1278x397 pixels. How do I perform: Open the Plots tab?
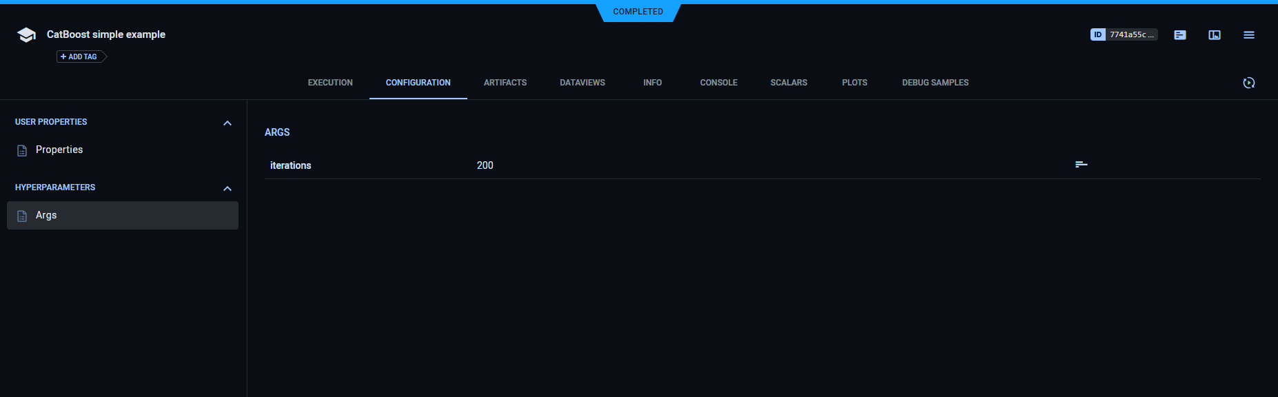click(x=854, y=83)
